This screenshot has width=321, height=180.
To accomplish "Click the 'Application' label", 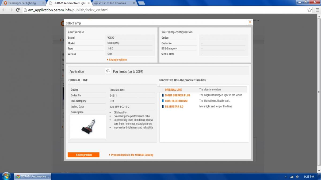I will [77, 71].
